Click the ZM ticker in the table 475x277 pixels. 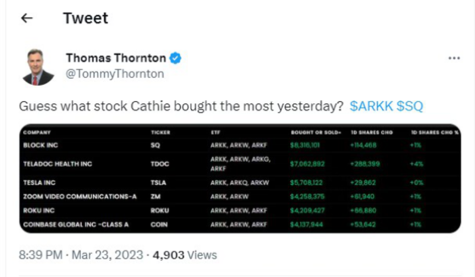tap(155, 197)
